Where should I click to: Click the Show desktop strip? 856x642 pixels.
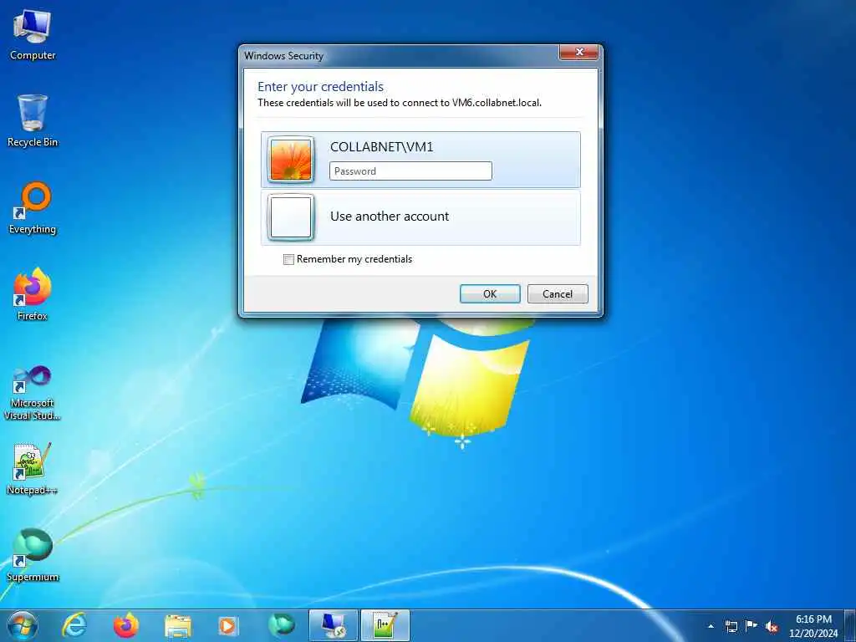pyautogui.click(x=850, y=625)
